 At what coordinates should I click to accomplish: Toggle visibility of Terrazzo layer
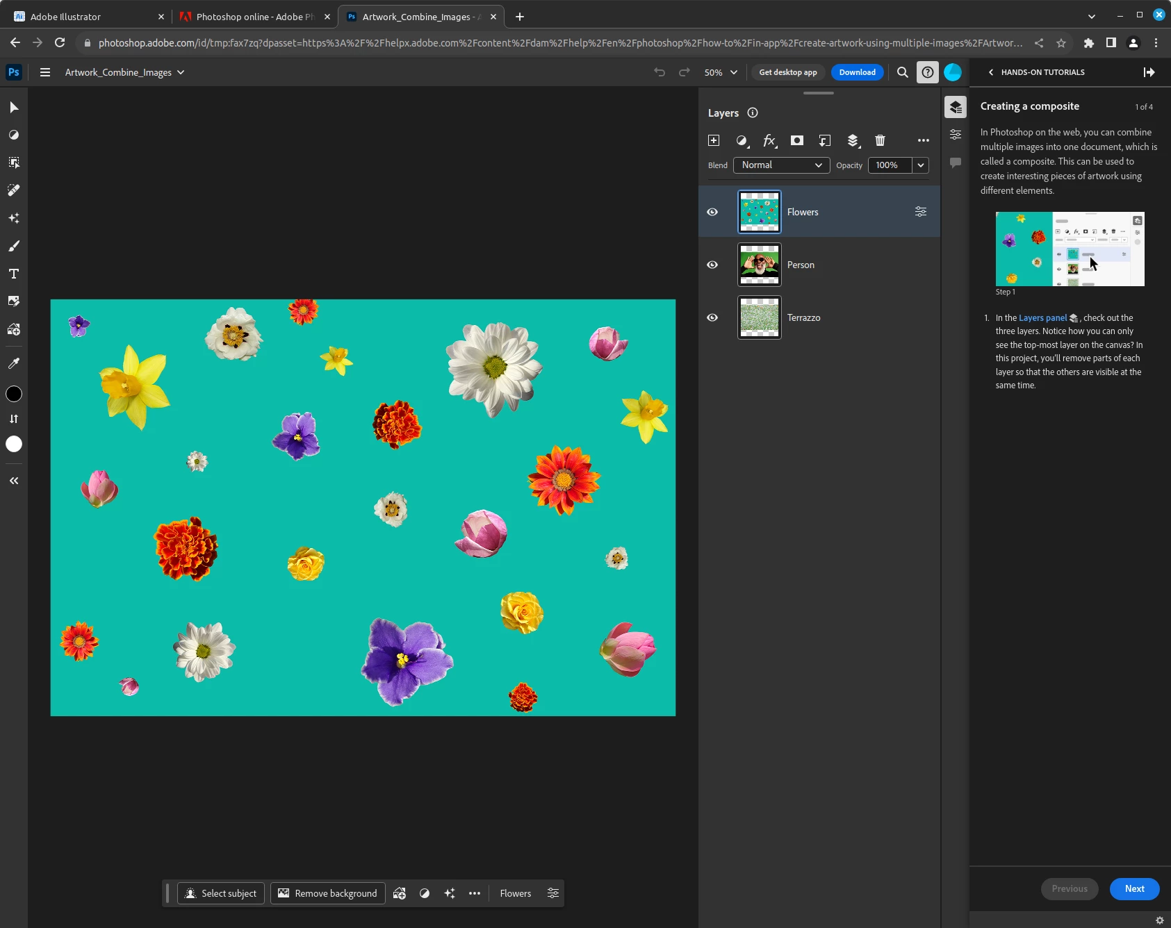tap(712, 317)
